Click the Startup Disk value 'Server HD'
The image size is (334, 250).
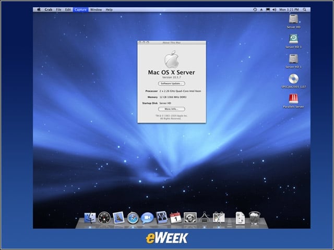click(165, 103)
